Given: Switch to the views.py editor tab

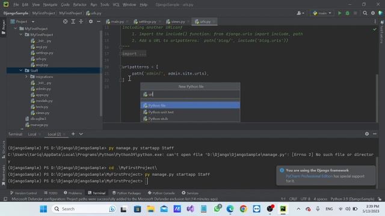Looking at the screenshot, I should [x=178, y=22].
